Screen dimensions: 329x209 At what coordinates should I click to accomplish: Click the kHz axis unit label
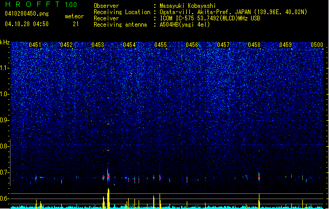(5, 42)
